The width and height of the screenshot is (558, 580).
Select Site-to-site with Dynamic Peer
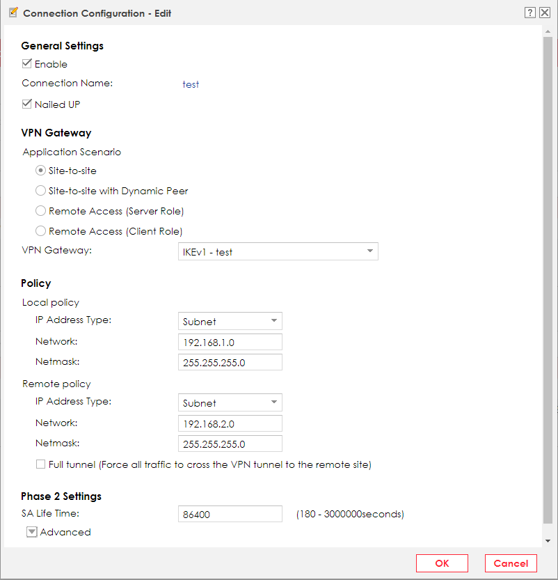pyautogui.click(x=40, y=191)
